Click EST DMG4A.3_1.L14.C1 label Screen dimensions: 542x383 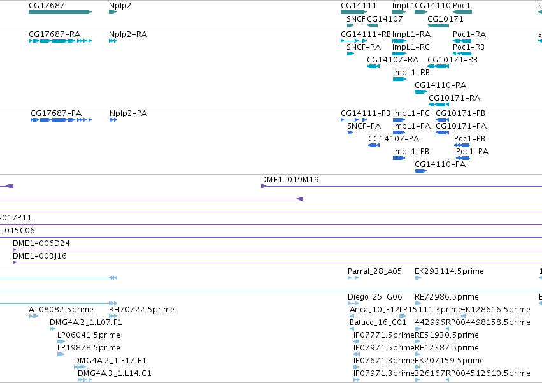pos(115,374)
